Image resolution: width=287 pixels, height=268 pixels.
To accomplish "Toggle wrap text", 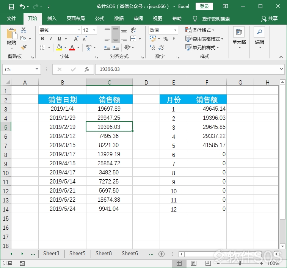I will click(x=133, y=30).
